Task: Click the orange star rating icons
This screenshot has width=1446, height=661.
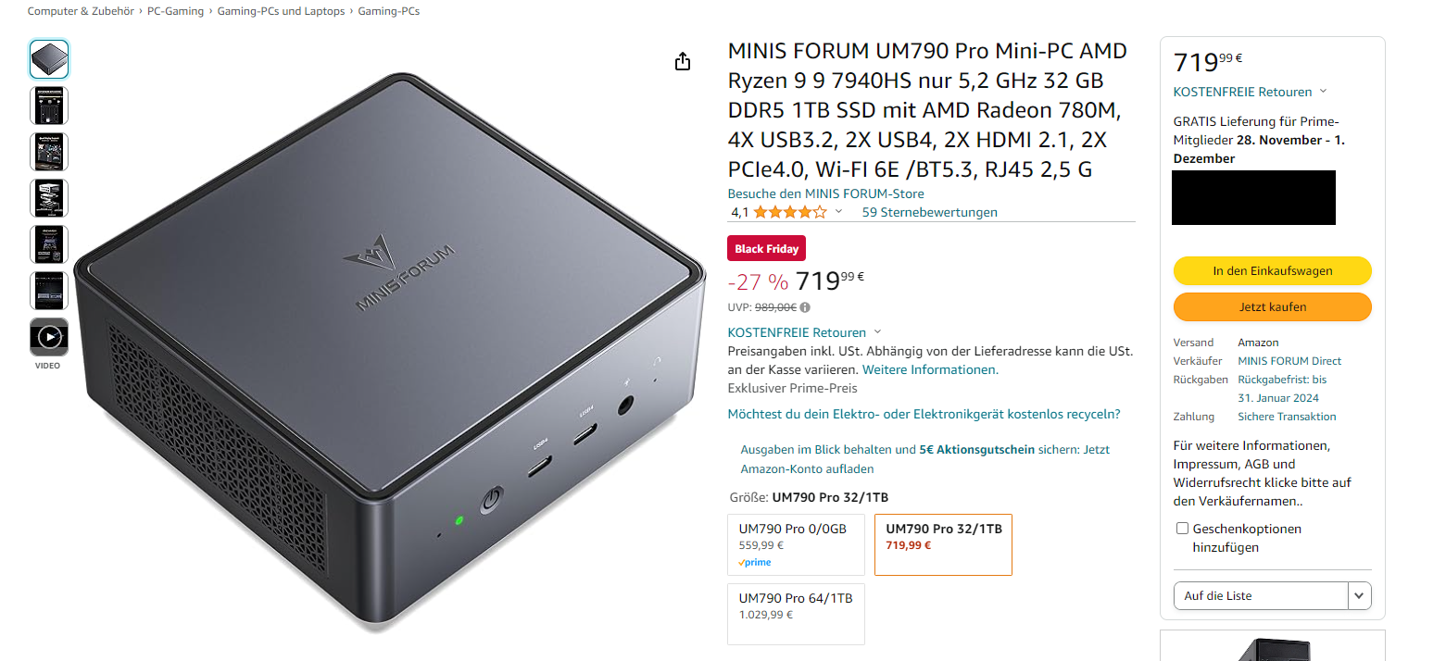Action: tap(790, 212)
